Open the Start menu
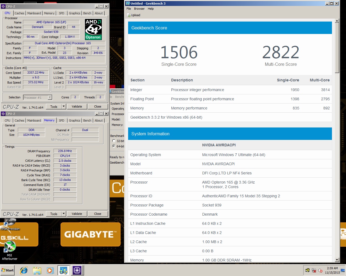346x276 pixels. (x=8, y=270)
